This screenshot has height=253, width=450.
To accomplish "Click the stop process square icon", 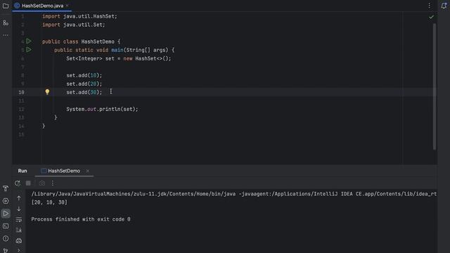I will [x=28, y=183].
